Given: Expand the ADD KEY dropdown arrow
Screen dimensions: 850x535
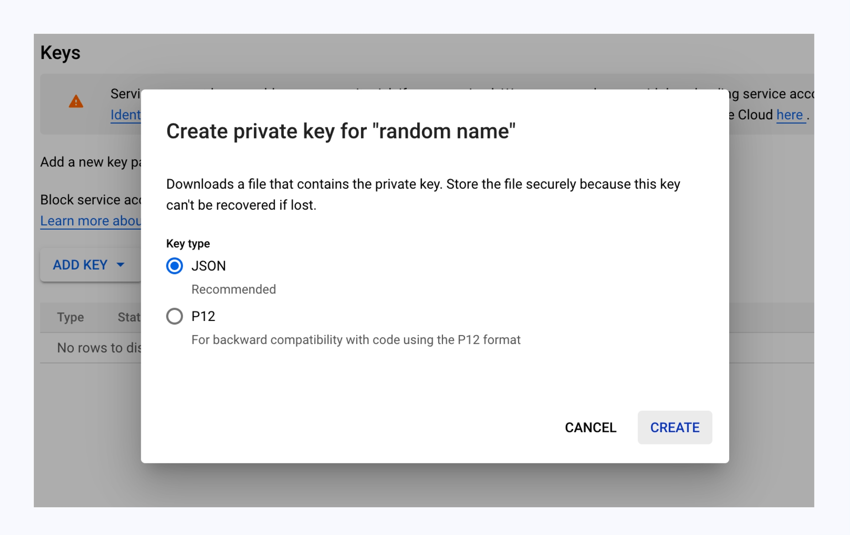Looking at the screenshot, I should [120, 265].
